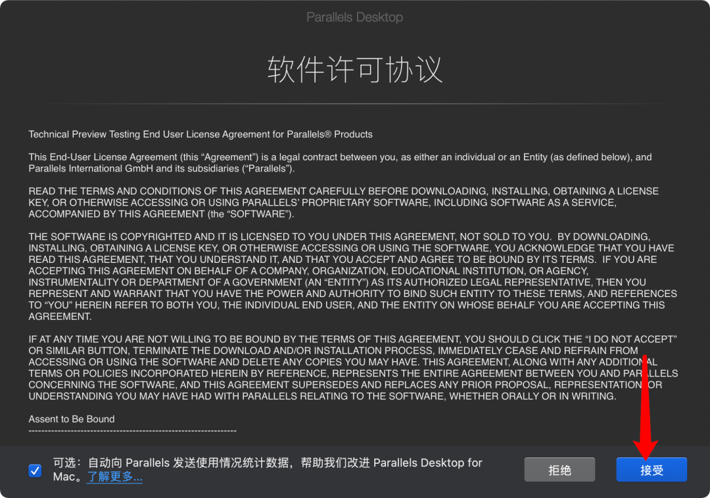The width and height of the screenshot is (710, 498).
Task: Click the Parallels Desktop window title
Action: pyautogui.click(x=354, y=17)
